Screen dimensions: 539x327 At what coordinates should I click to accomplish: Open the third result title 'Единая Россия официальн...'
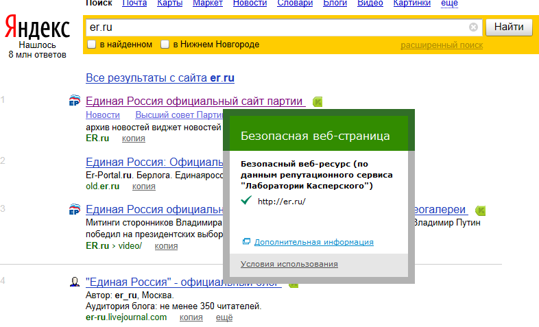(x=154, y=209)
